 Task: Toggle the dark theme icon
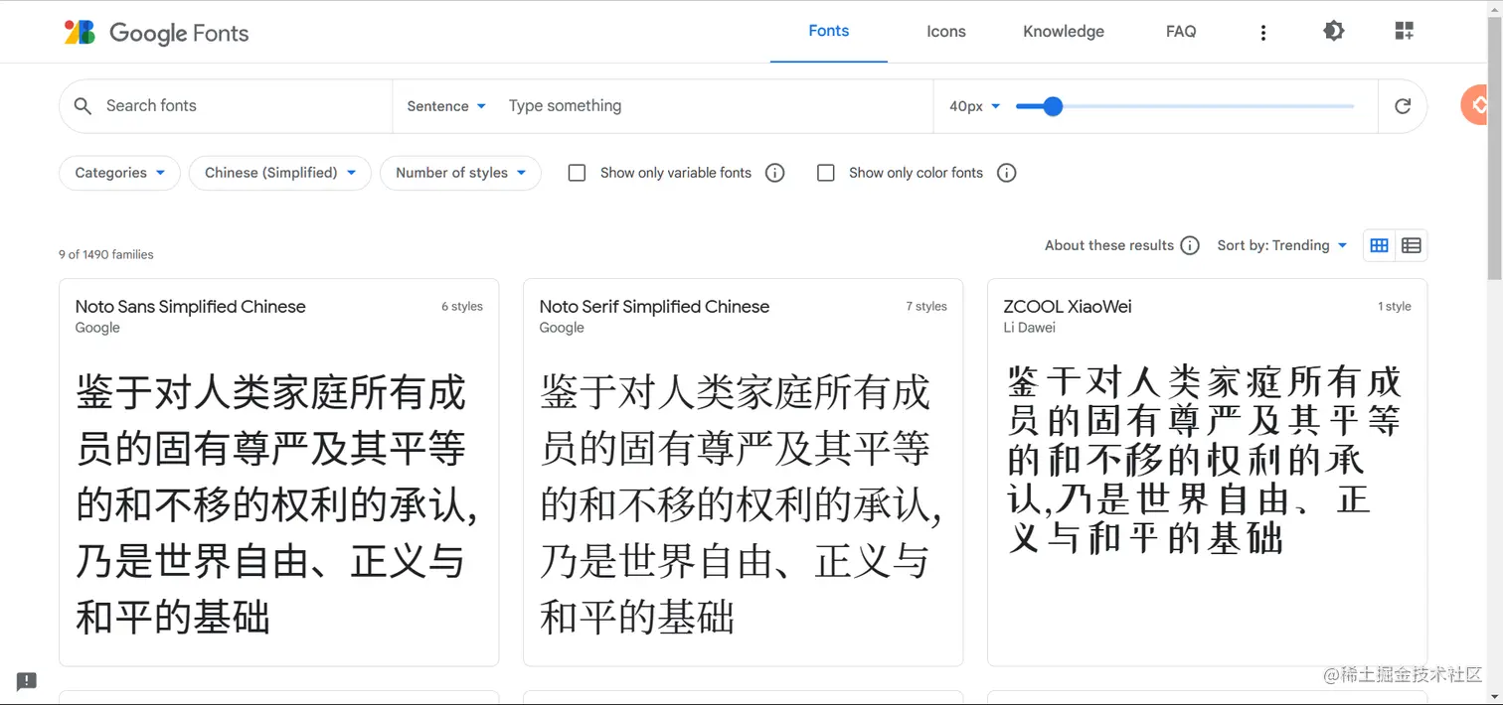[1334, 31]
